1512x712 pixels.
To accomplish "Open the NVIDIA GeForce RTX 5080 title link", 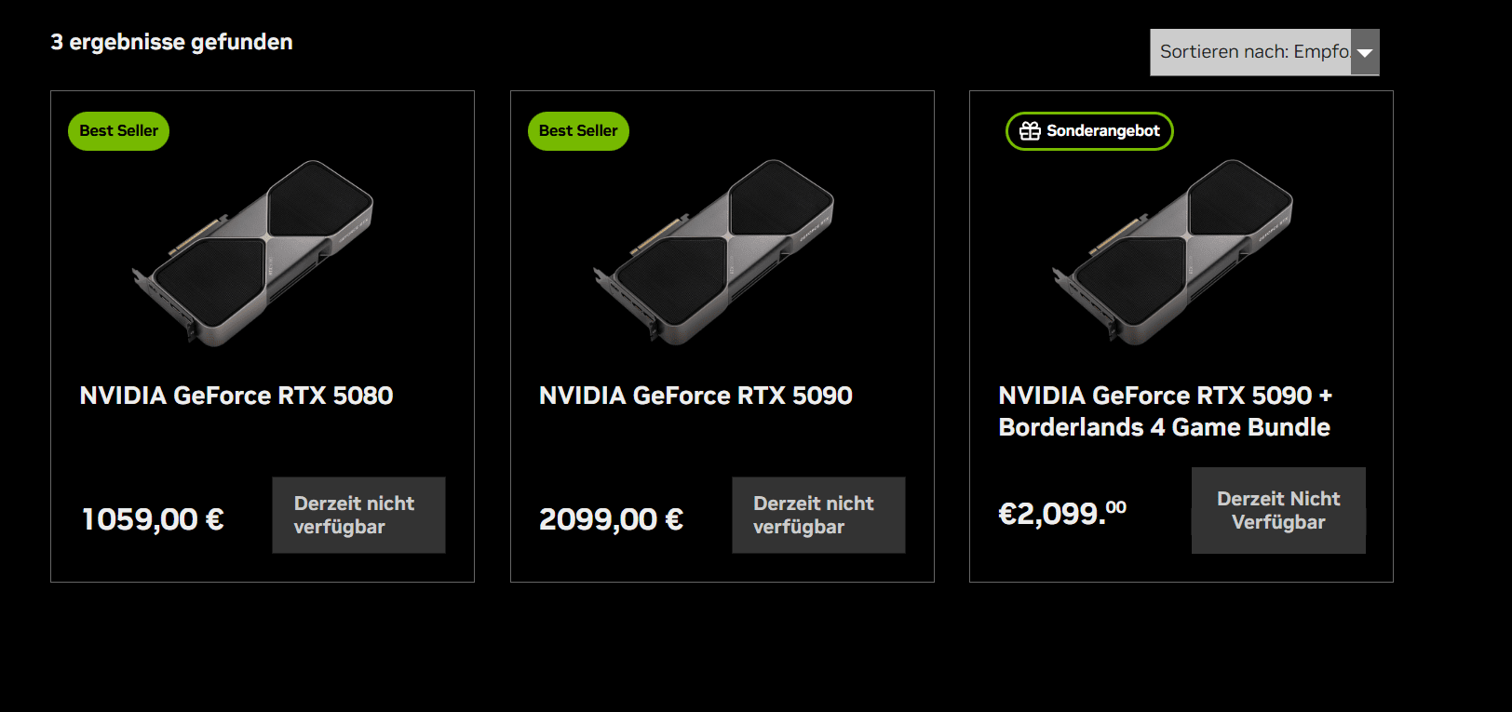I will pyautogui.click(x=236, y=396).
